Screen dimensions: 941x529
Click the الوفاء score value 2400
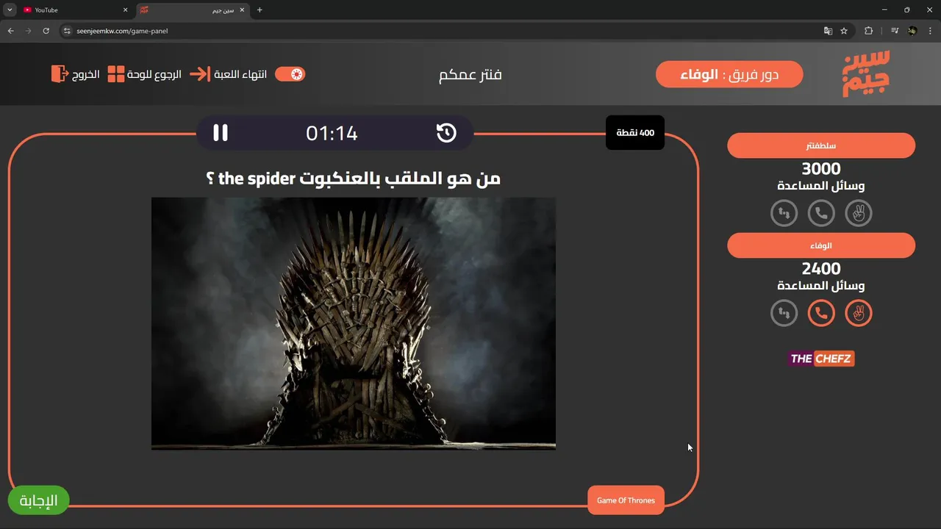pos(821,269)
